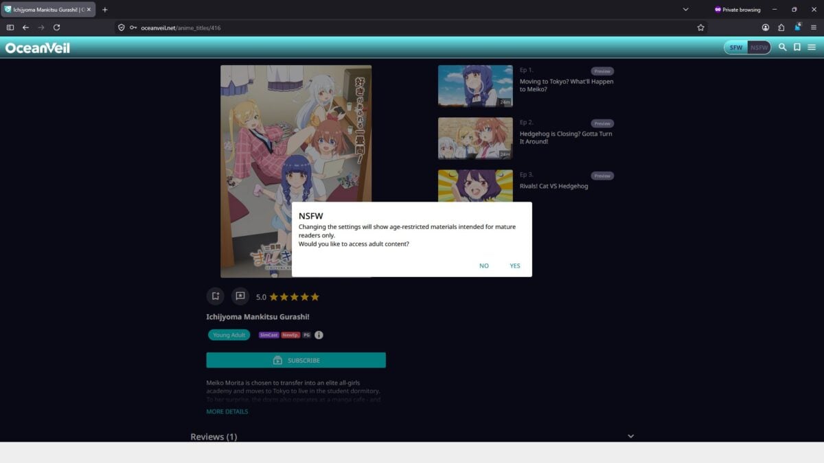Switch content mode to NSFW

click(759, 47)
